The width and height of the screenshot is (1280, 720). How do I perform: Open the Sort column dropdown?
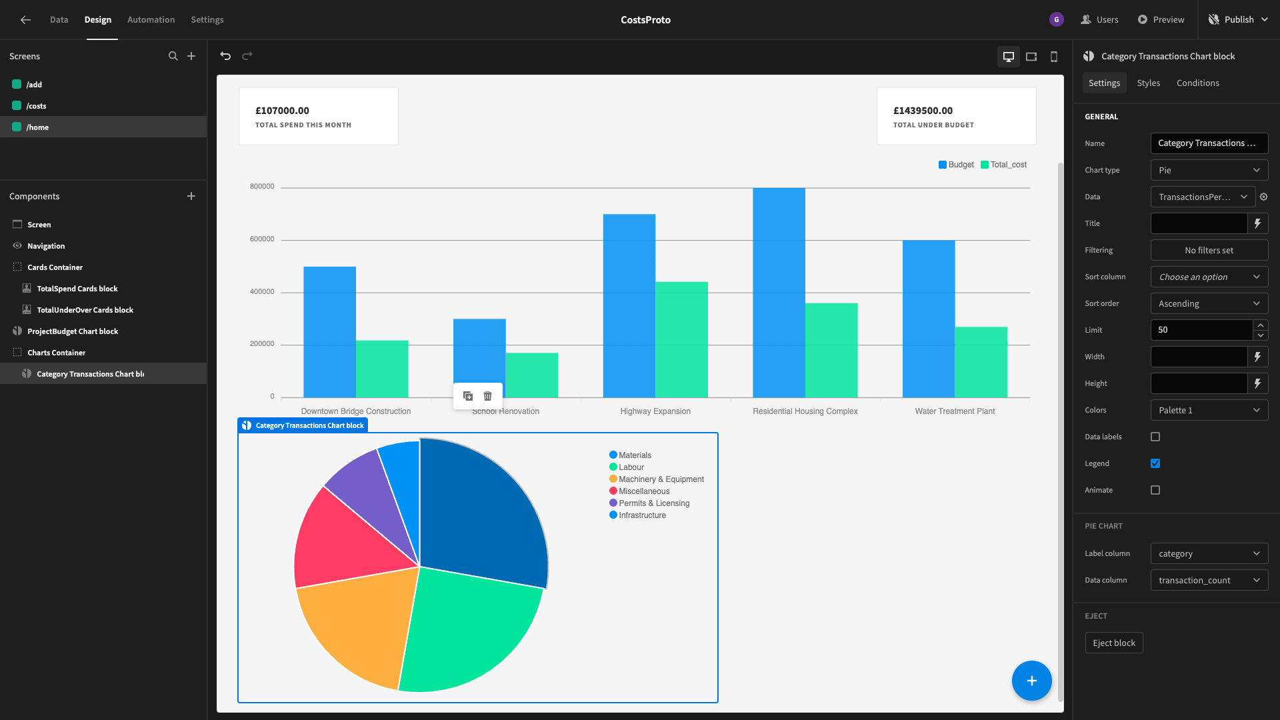(1209, 277)
